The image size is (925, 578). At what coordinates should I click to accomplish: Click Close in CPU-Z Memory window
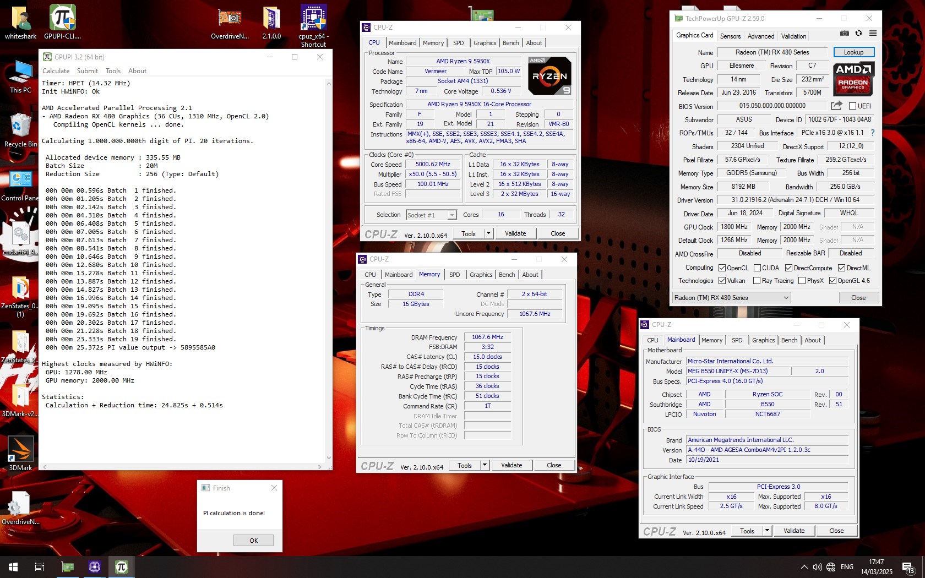554,465
